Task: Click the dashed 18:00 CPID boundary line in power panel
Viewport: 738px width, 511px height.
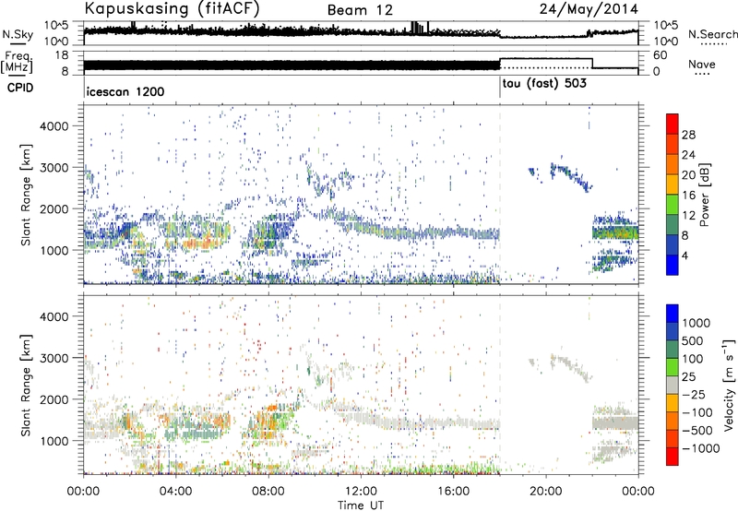Action: [500, 195]
